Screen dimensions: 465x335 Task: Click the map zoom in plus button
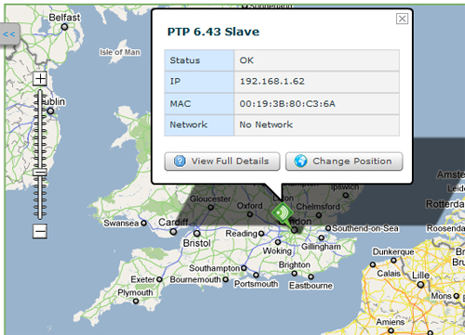tap(40, 79)
